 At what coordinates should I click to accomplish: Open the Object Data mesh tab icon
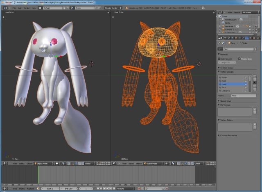tap(247, 38)
